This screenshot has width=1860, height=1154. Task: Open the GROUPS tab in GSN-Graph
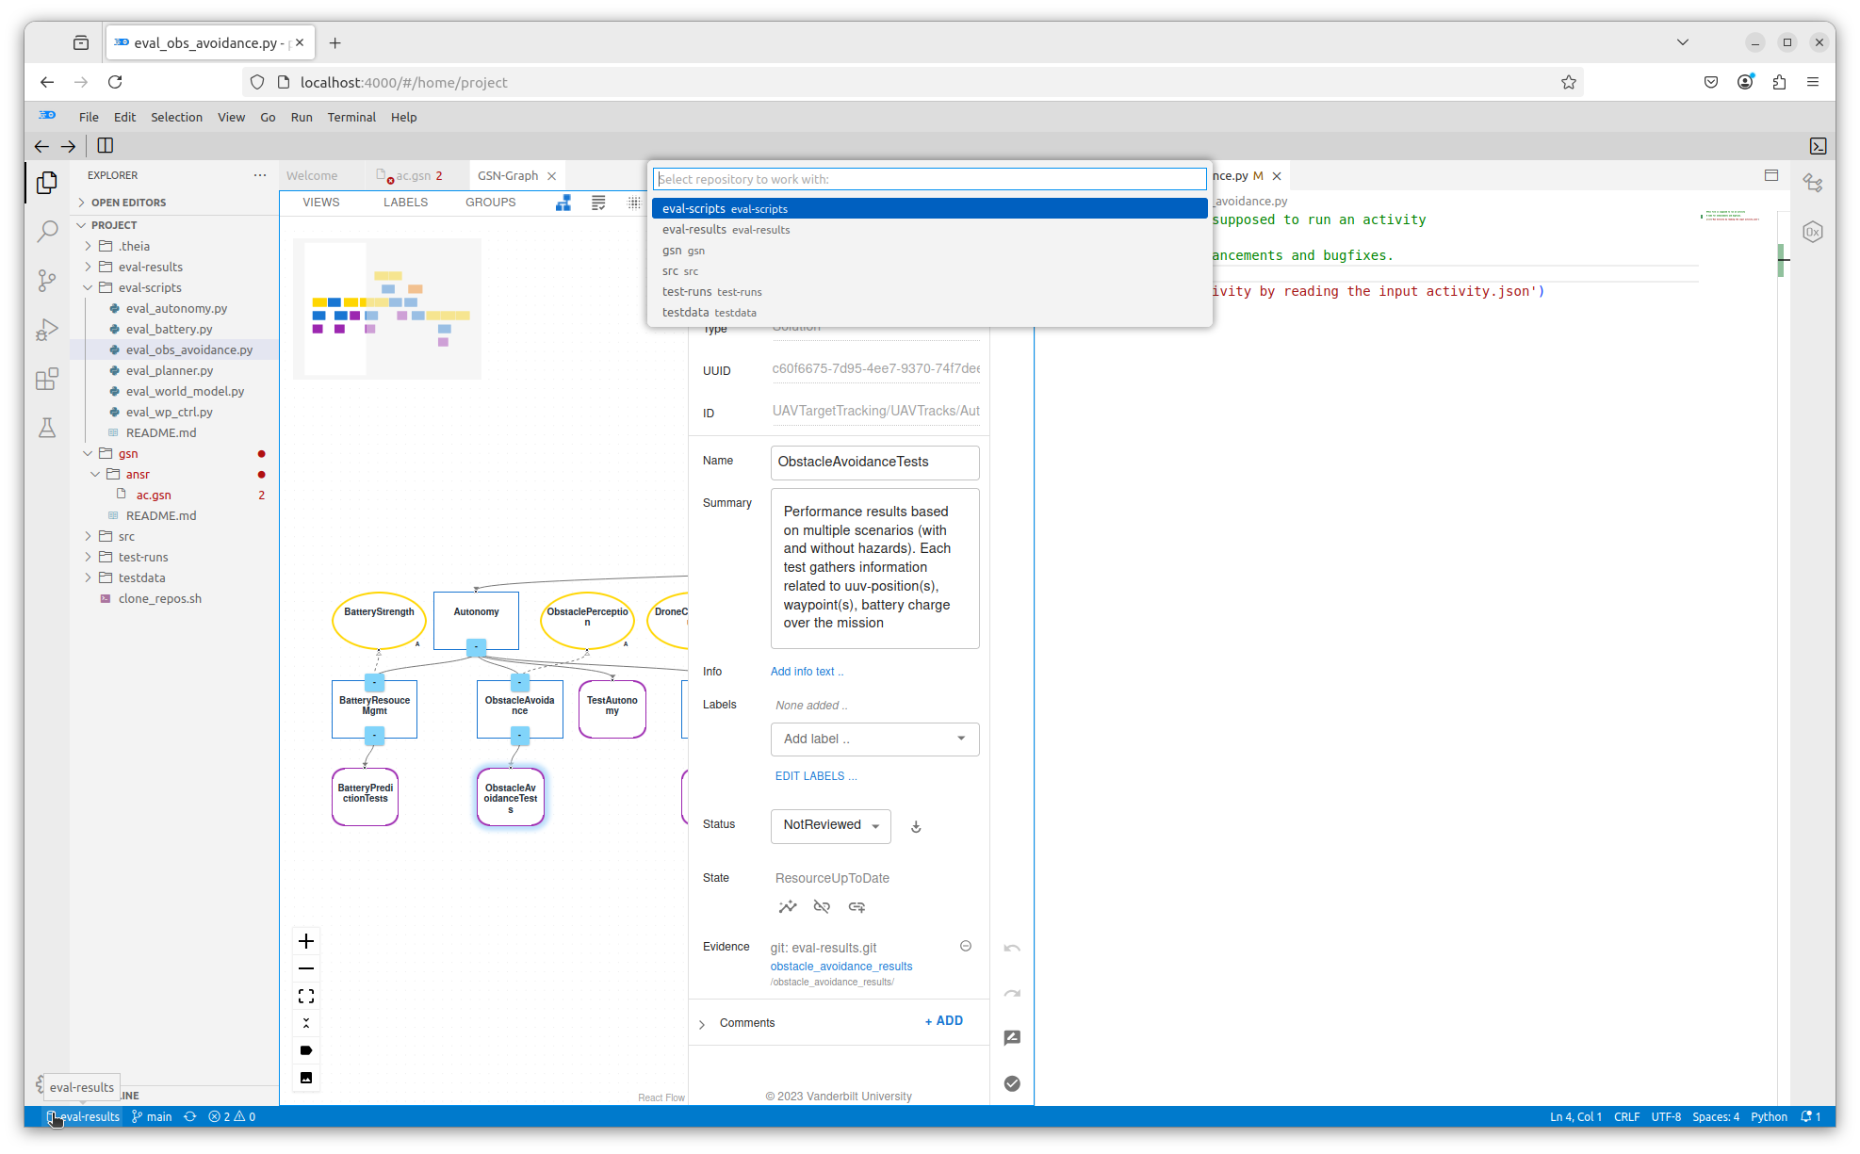click(x=491, y=203)
